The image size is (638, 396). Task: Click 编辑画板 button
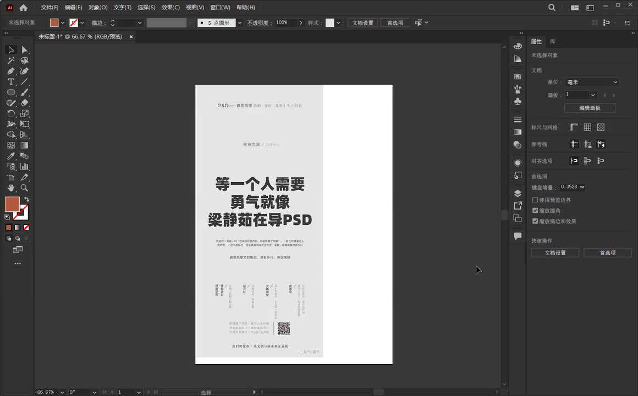(x=590, y=108)
